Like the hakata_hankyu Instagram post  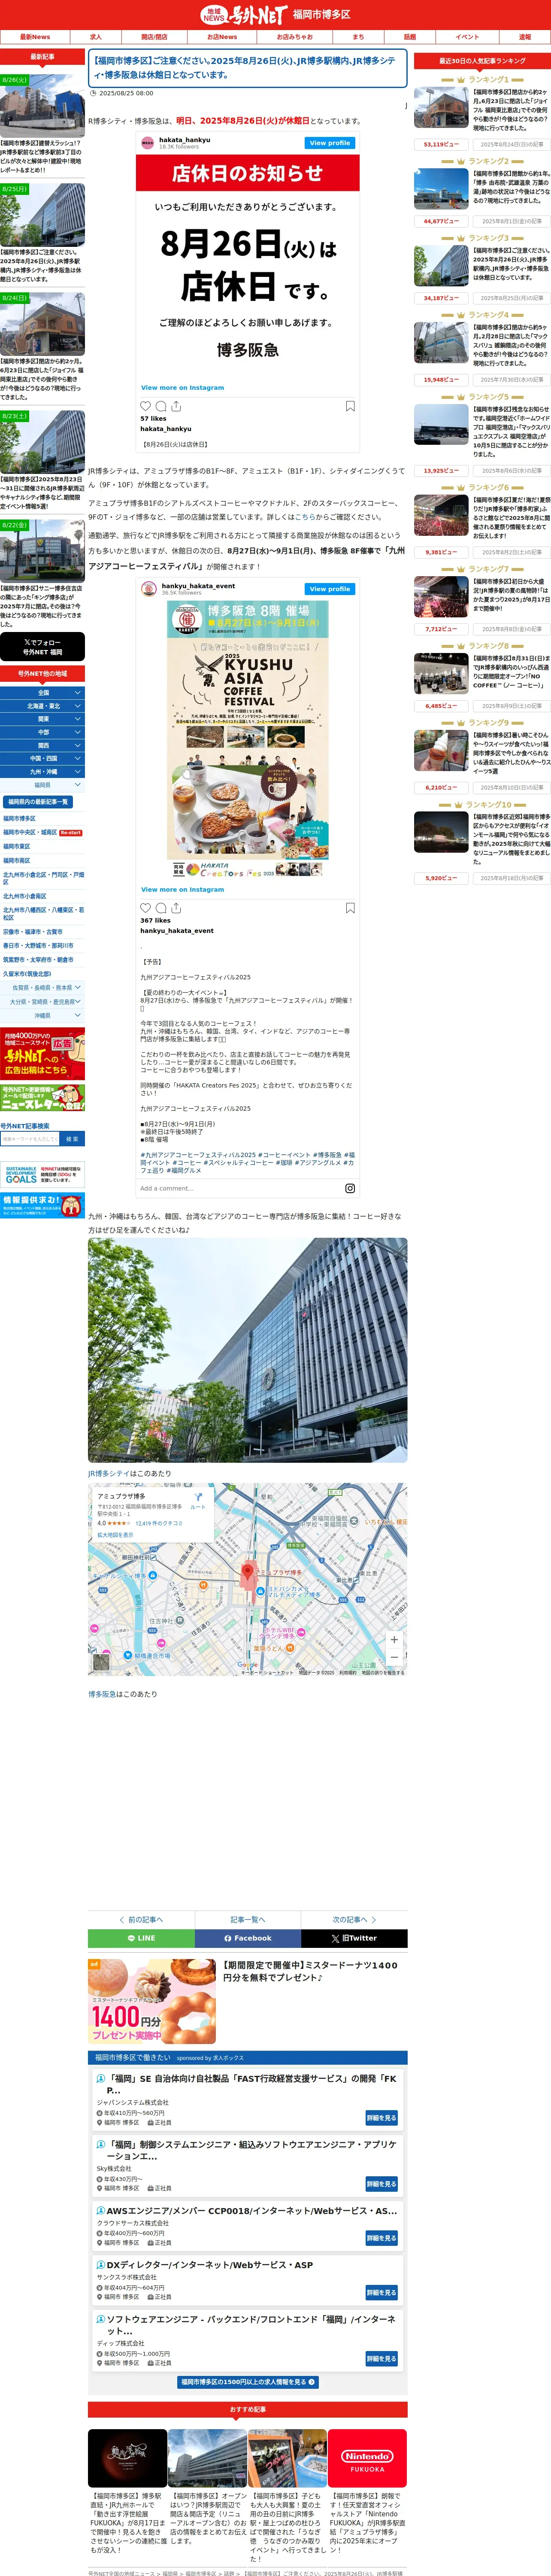[x=145, y=406]
